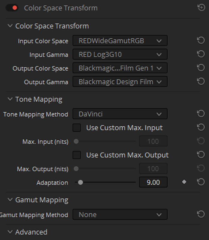This screenshot has width=209, height=240.
Task: Toggle the Color Space Transform effect enable switch
Action: 12,8
